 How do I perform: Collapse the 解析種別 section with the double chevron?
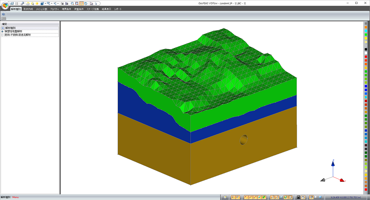click(3, 28)
